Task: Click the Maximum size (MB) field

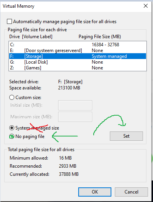Action: [75, 117]
